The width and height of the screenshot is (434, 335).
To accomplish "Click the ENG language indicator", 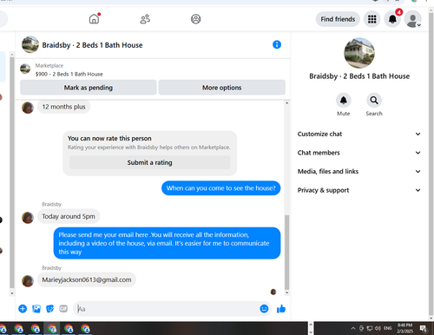I will pos(388,328).
